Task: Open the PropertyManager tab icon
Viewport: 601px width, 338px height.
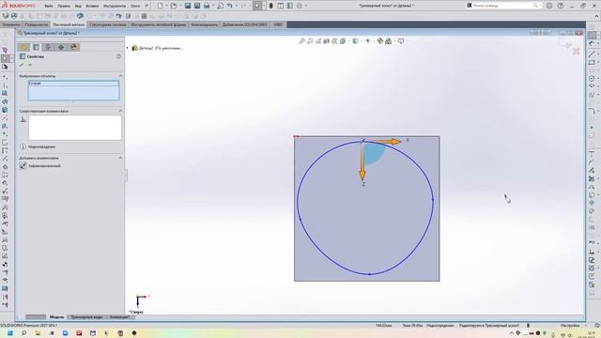Action: click(x=36, y=47)
